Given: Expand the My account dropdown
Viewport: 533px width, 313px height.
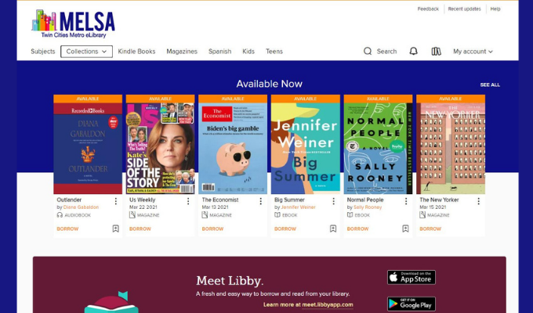Looking at the screenshot, I should (473, 52).
